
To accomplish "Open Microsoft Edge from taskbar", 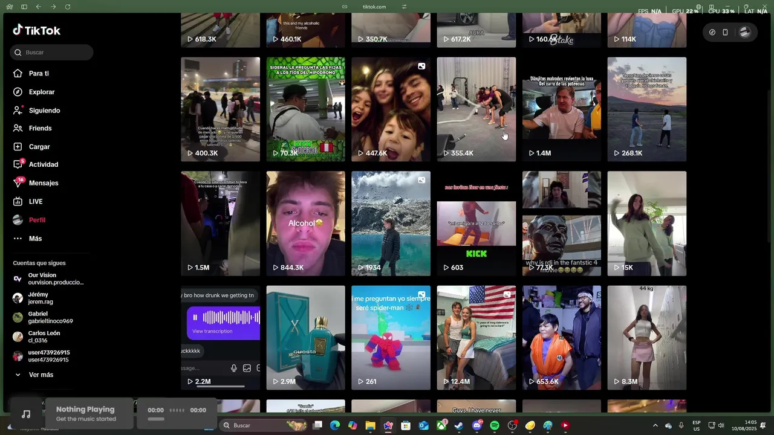I will [x=335, y=425].
